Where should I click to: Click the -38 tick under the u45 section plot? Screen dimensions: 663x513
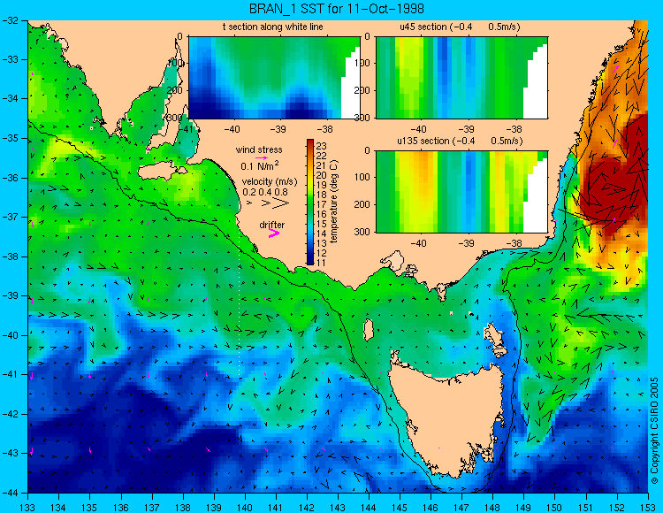click(514, 129)
